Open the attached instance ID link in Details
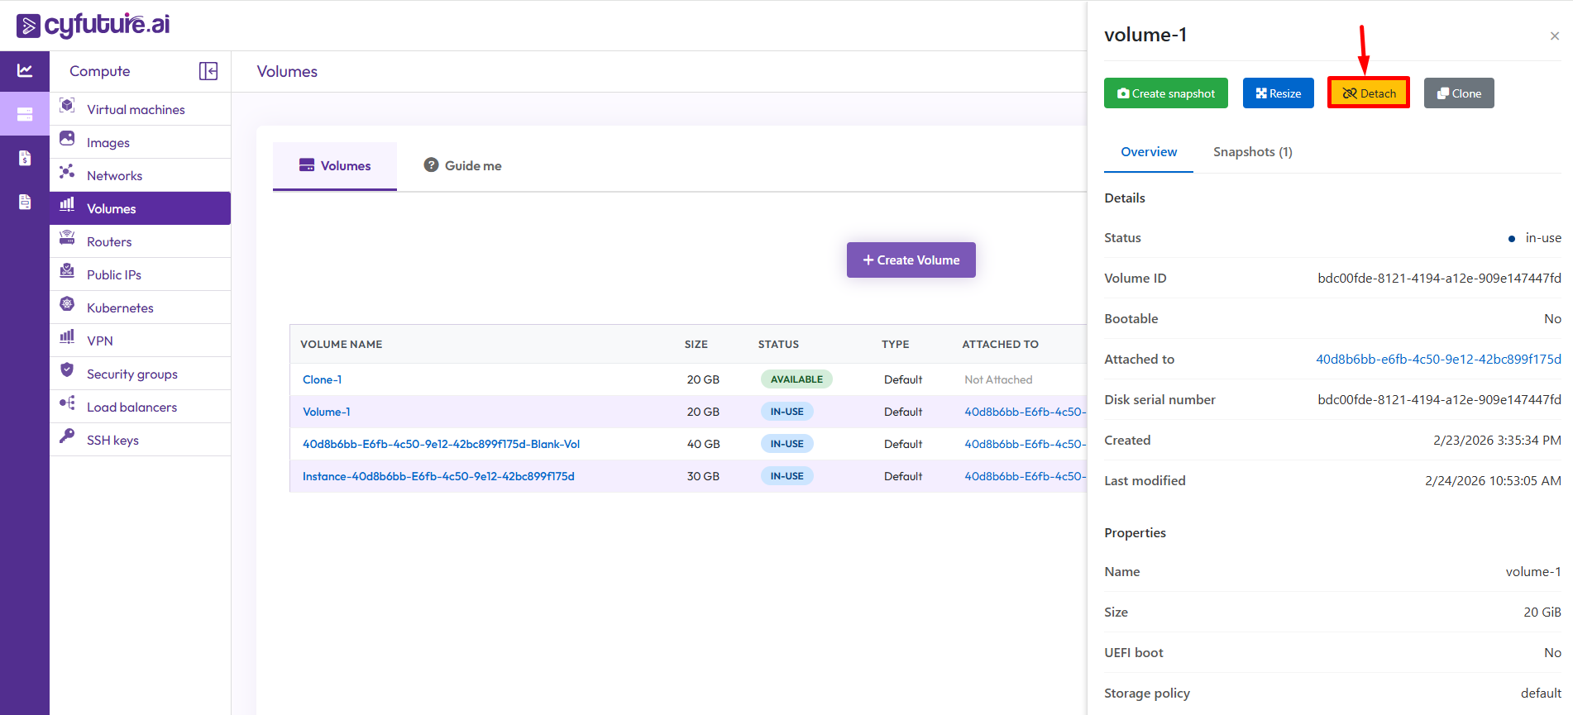1573x715 pixels. pyautogui.click(x=1438, y=359)
